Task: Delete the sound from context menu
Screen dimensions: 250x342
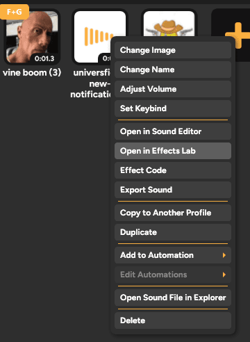Action: pos(173,320)
